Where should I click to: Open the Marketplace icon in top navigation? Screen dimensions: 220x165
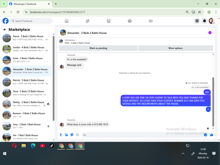pyautogui.click(x=109, y=21)
